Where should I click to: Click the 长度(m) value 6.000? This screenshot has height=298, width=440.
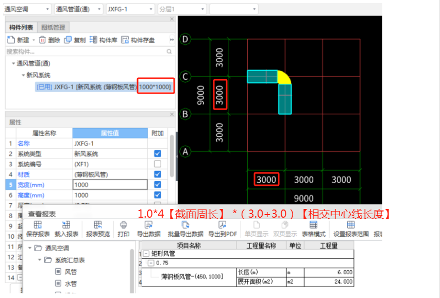pos(329,272)
